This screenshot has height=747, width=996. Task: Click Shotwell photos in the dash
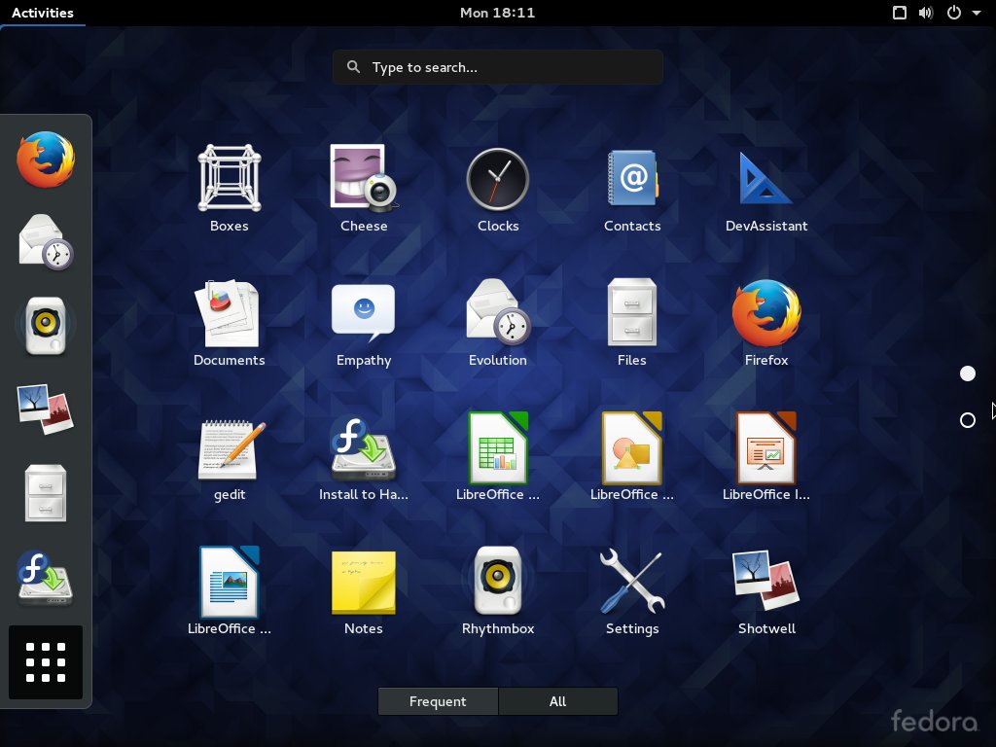click(x=46, y=409)
